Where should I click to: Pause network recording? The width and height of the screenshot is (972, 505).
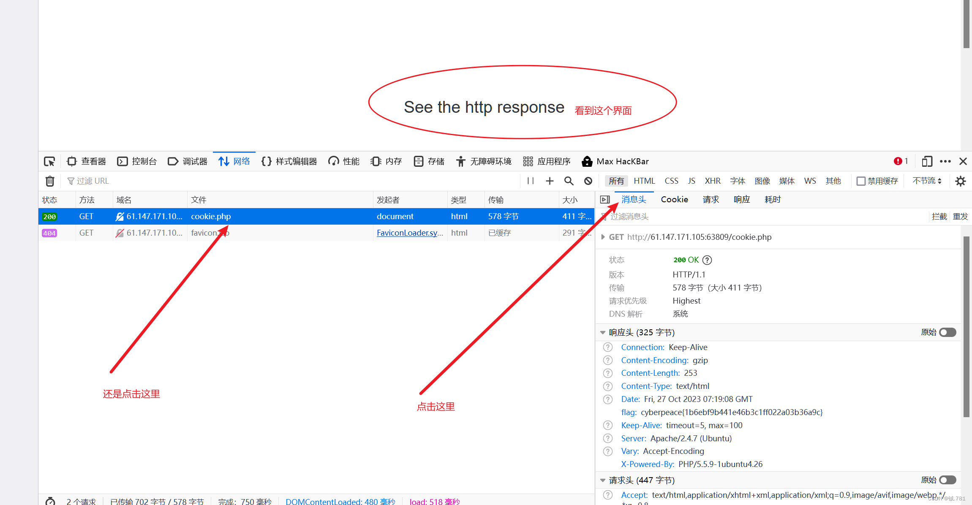531,181
